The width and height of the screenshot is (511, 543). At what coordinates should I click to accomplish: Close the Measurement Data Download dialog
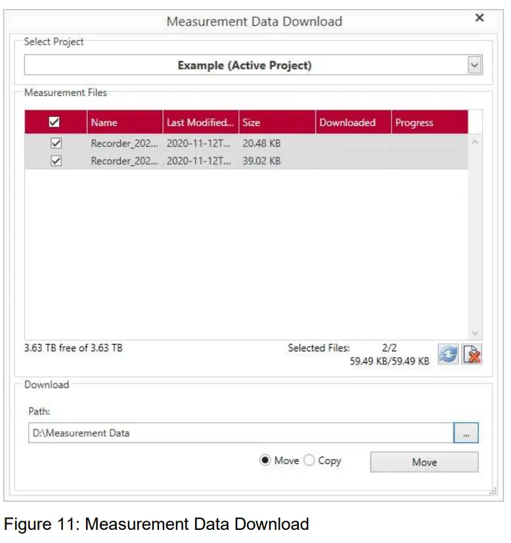point(479,18)
